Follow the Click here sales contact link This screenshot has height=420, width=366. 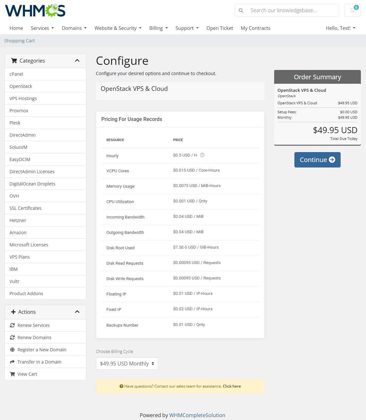(x=232, y=386)
